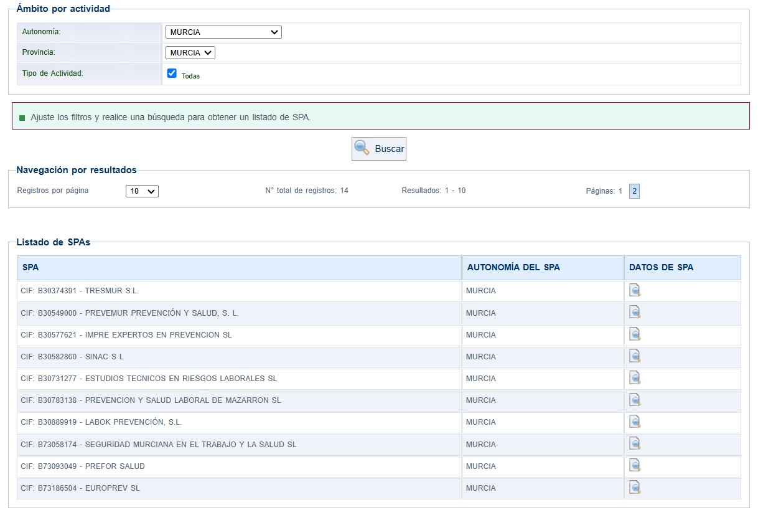Open details icon for PREFOR SALUD row

tap(635, 466)
